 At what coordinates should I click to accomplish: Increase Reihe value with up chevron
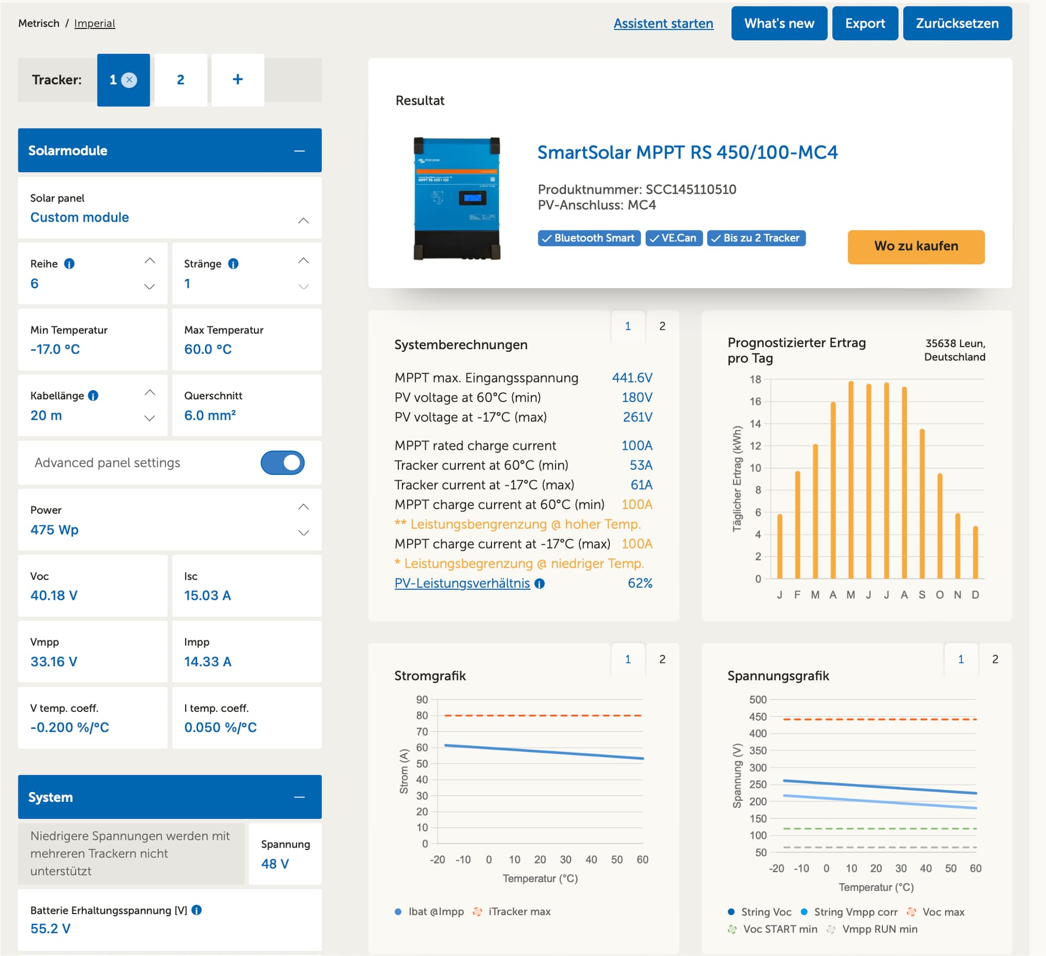[x=150, y=261]
